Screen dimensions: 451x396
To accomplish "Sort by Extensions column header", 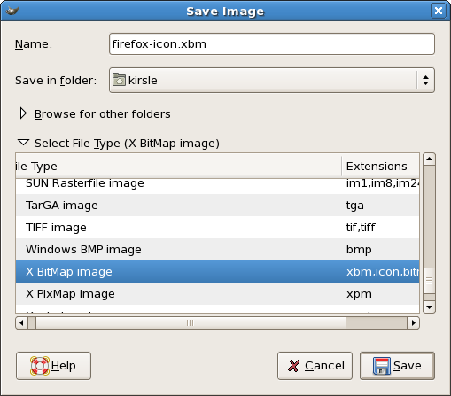I will click(x=380, y=167).
